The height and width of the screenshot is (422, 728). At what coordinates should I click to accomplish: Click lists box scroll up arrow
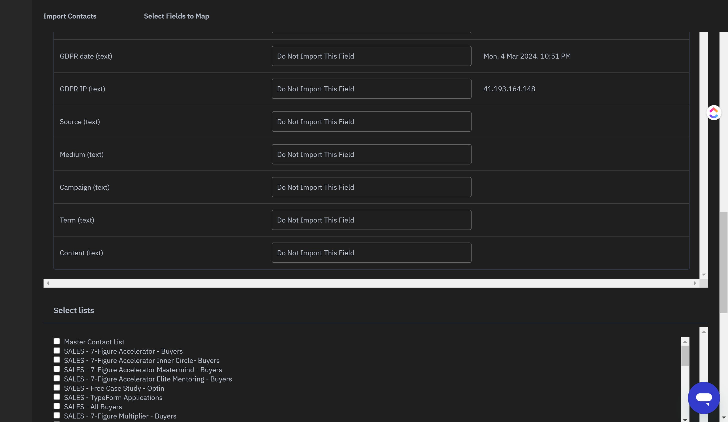(685, 342)
